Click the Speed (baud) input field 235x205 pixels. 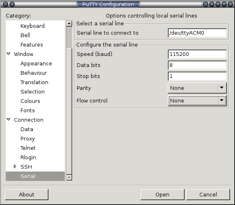point(197,54)
